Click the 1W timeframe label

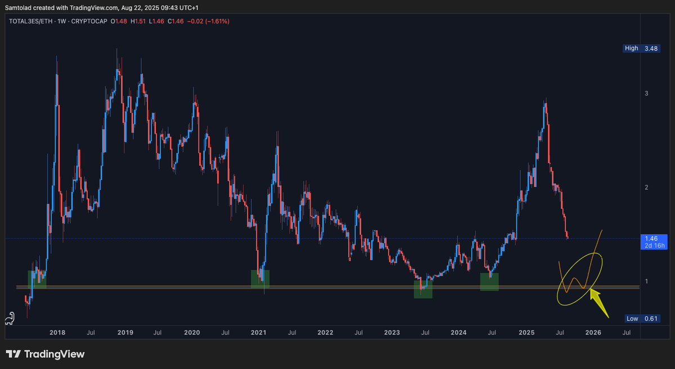pos(61,20)
